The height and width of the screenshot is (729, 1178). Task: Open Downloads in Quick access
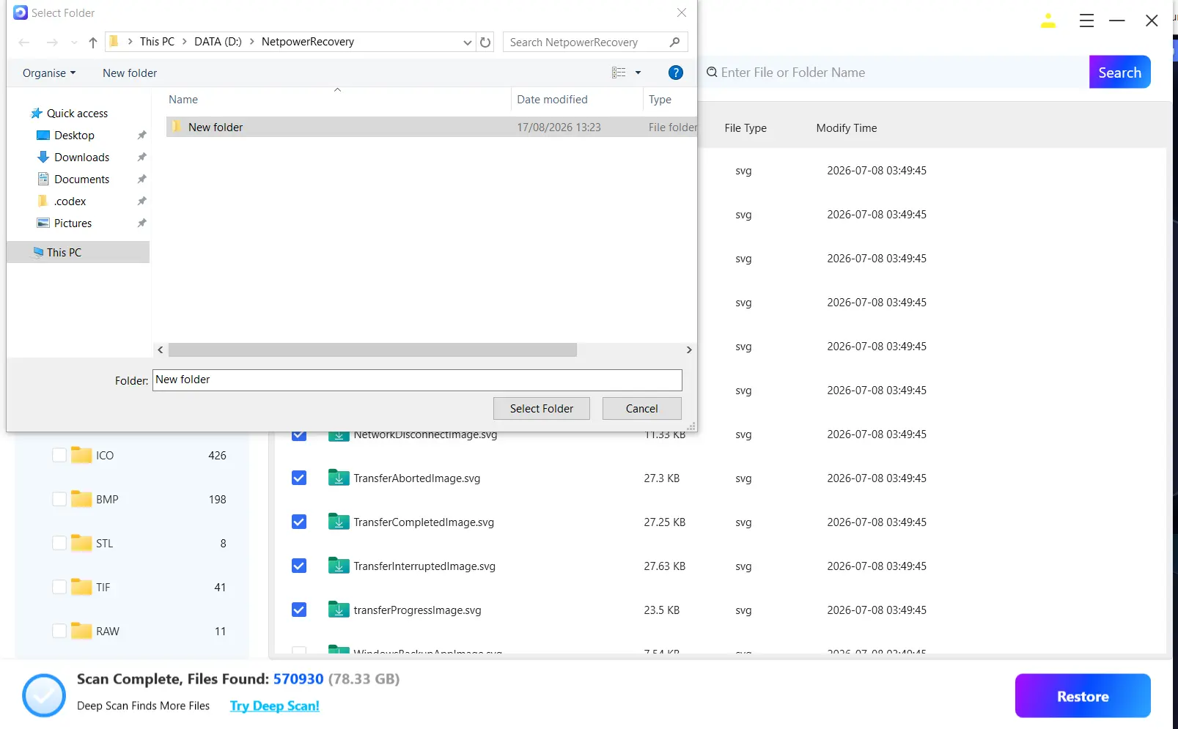tap(81, 158)
